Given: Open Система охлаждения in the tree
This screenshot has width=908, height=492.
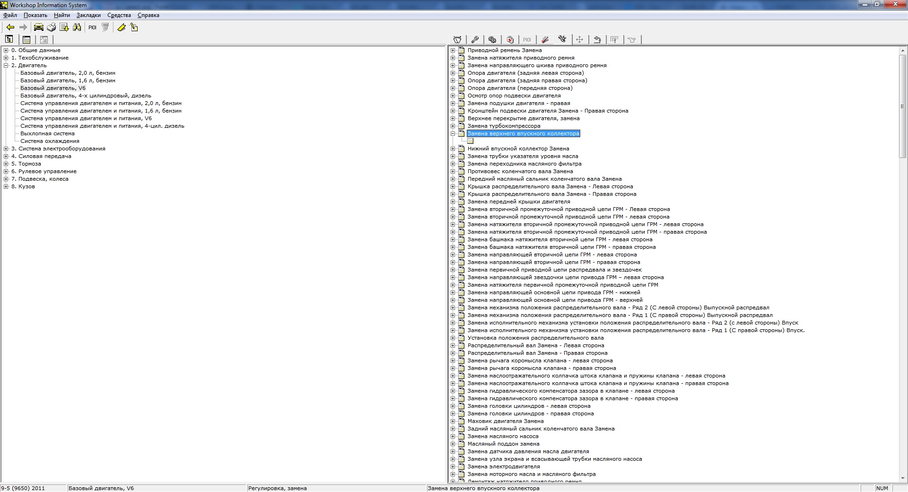Looking at the screenshot, I should coord(50,141).
